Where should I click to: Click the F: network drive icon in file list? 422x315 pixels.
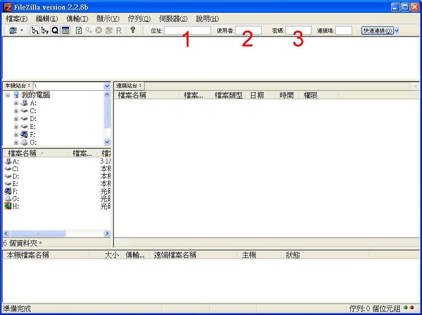pyautogui.click(x=8, y=191)
